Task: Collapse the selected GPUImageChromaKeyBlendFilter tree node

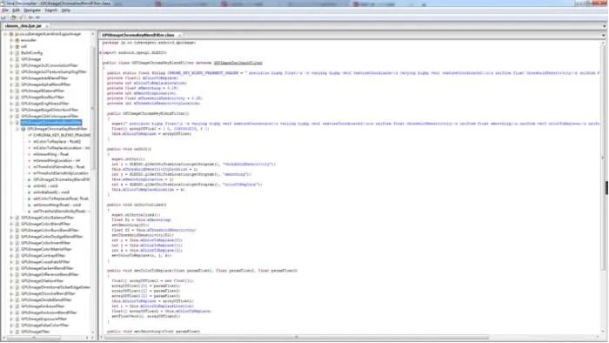Action: [x=11, y=123]
